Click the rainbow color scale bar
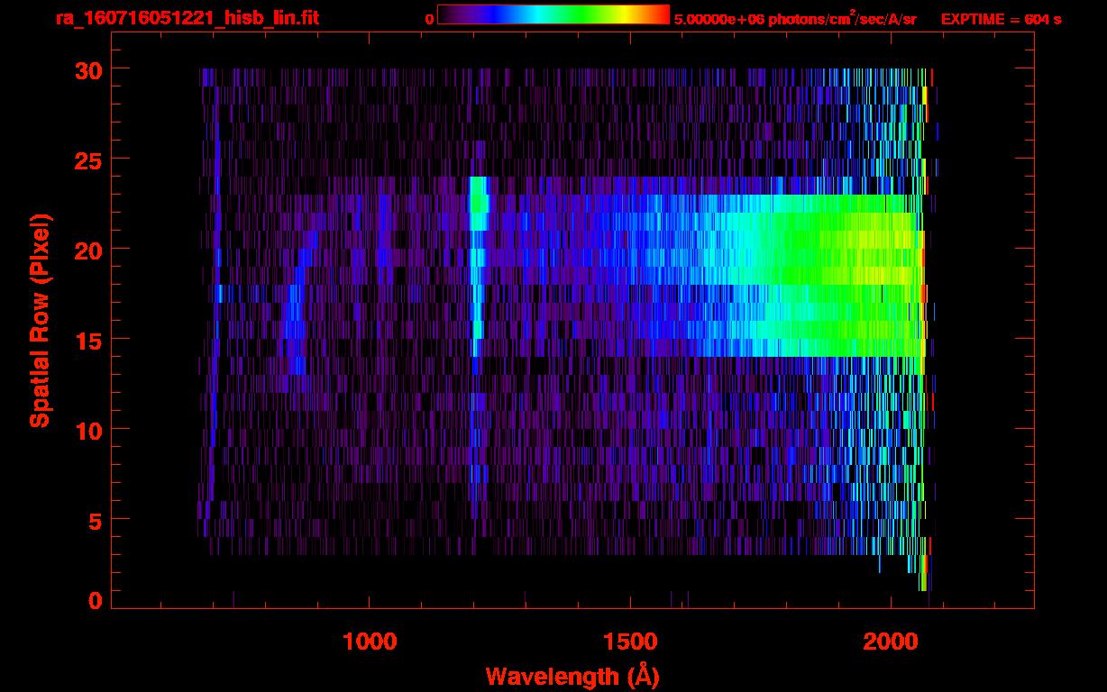This screenshot has height=692, width=1107. tap(553, 14)
